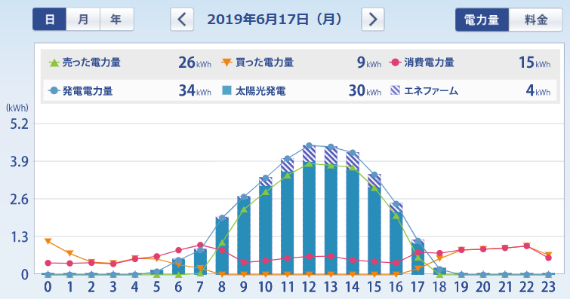Click the y-axis label 1.3
The image size is (570, 299).
(19, 237)
